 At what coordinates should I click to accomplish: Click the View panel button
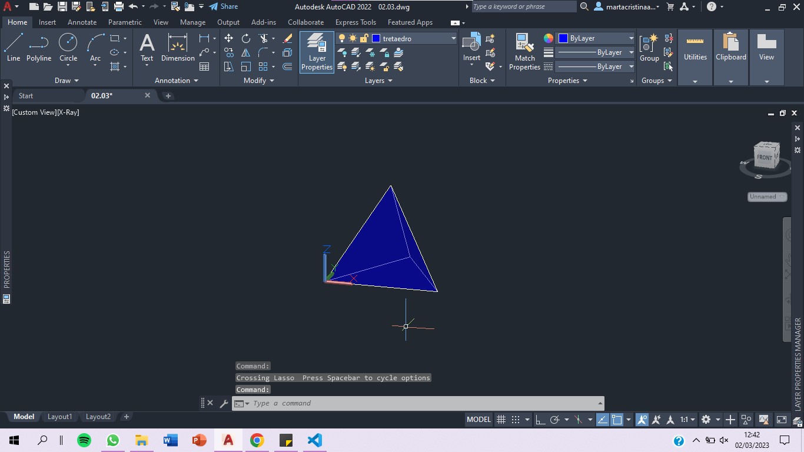point(766,57)
